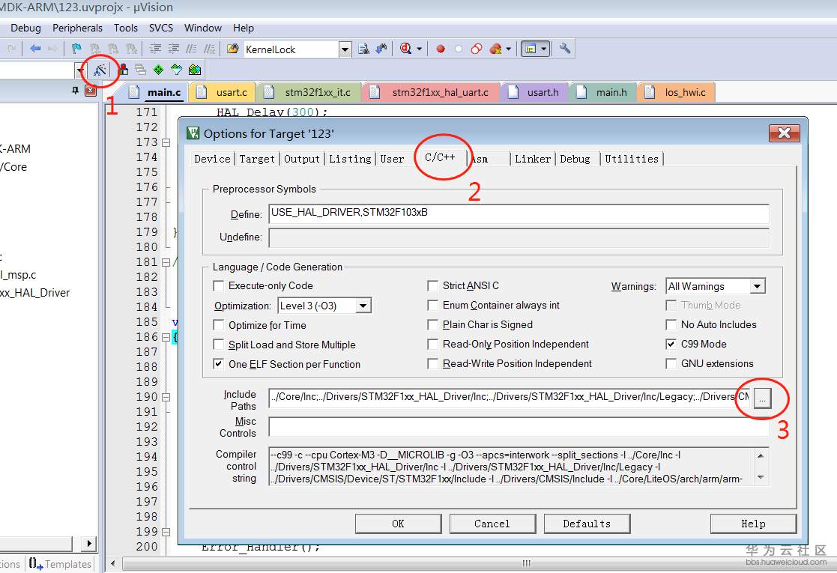Click the Comment selection icon
The width and height of the screenshot is (837, 573).
pos(191,49)
